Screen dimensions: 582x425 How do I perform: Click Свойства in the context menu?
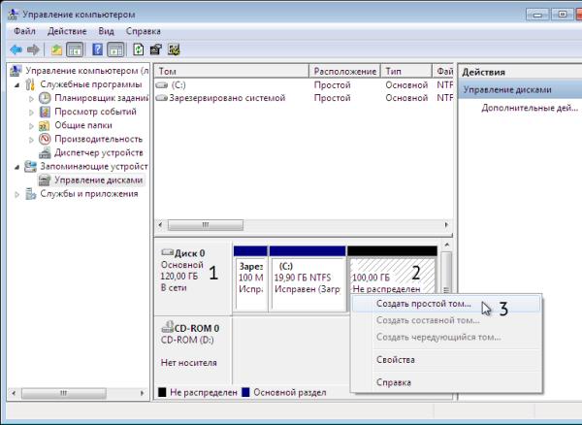pyautogui.click(x=394, y=359)
